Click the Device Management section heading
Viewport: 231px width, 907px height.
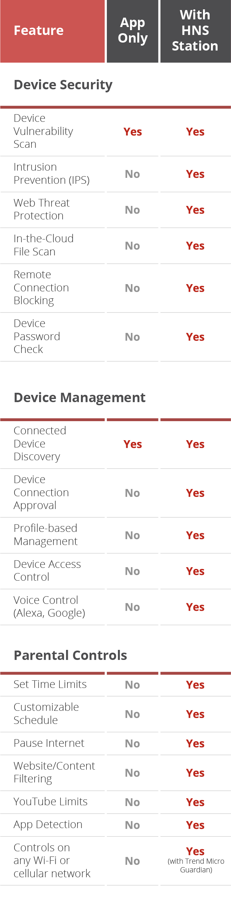[80, 398]
